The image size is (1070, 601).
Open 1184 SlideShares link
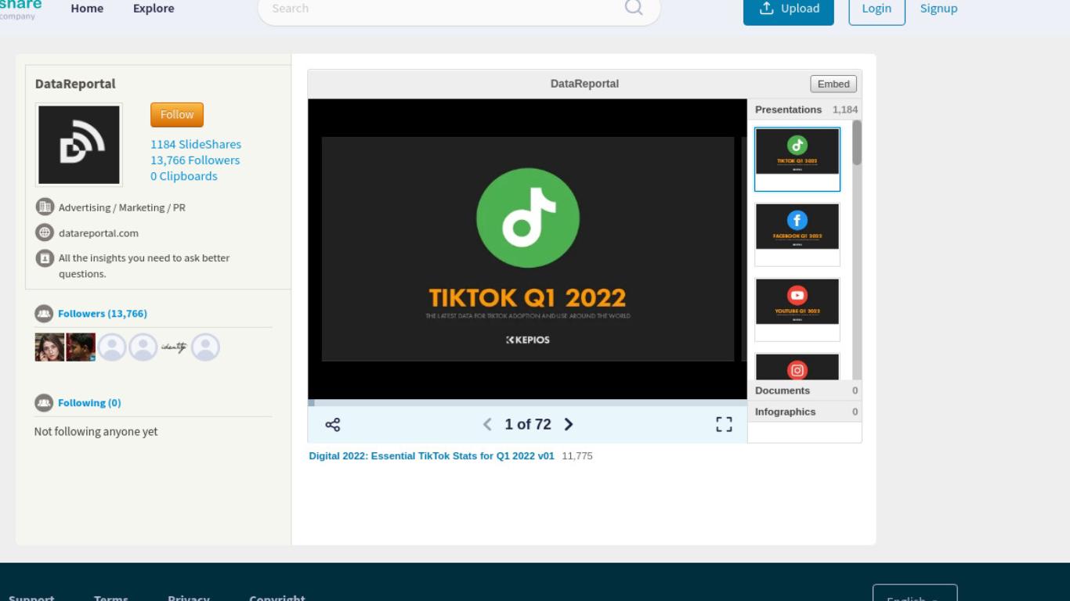(196, 144)
